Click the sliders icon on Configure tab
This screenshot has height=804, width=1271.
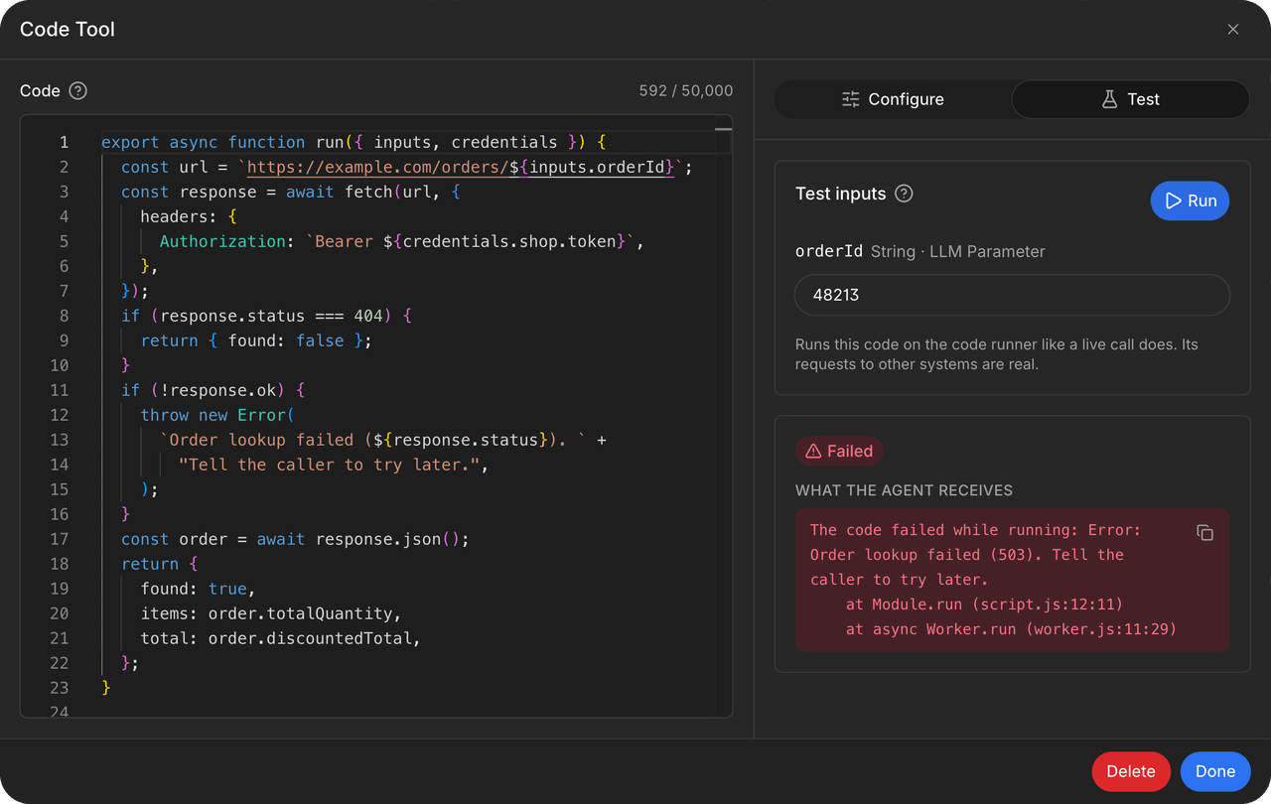tap(851, 99)
